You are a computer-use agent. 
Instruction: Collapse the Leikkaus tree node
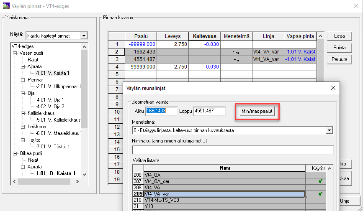[23, 127]
